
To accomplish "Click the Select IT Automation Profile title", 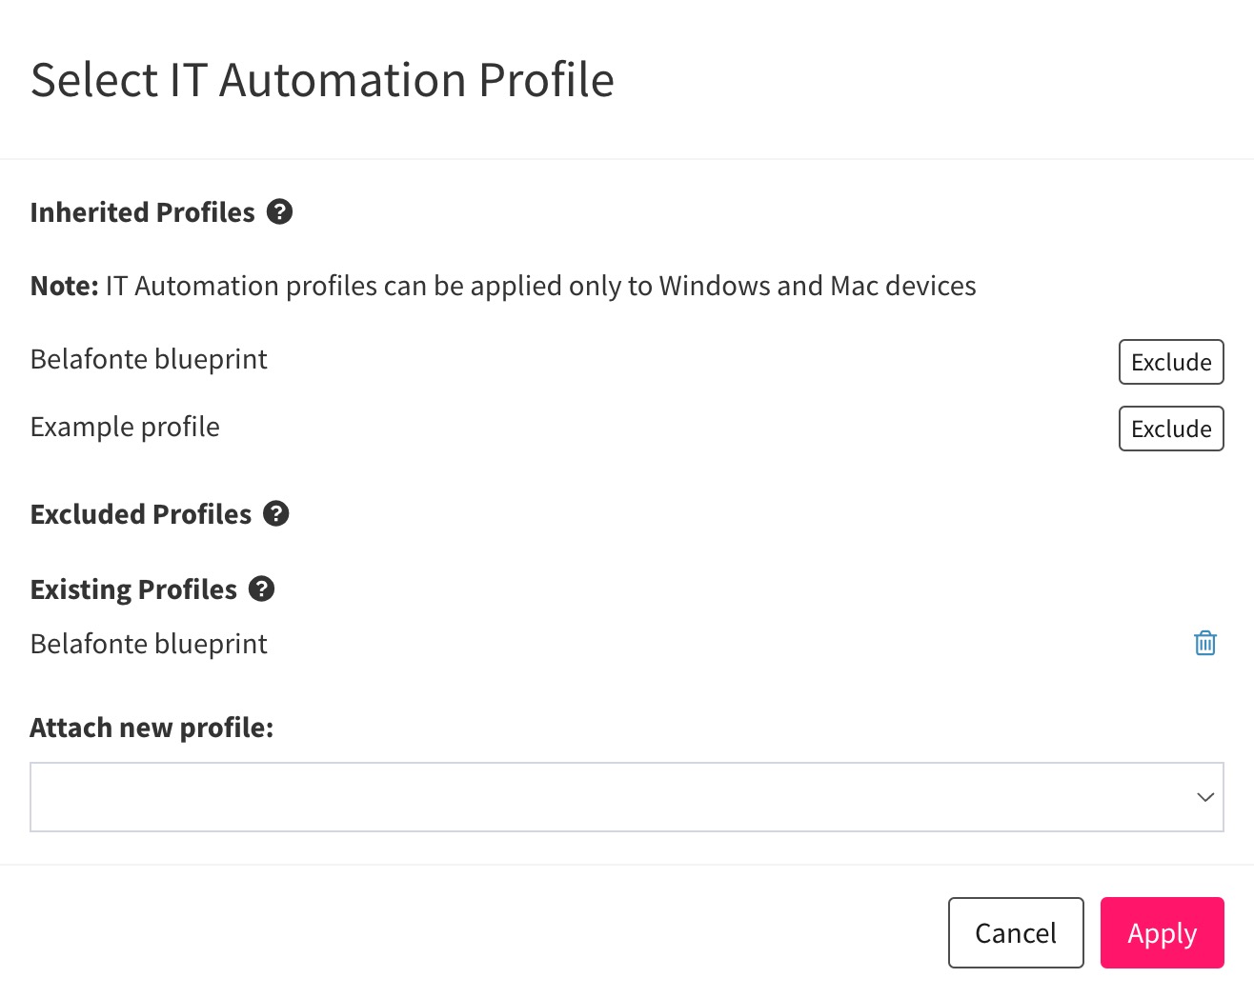I will [x=323, y=80].
